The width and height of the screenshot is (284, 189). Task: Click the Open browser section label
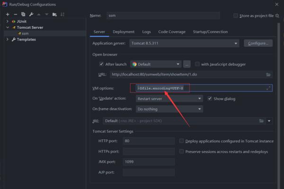tap(105, 54)
